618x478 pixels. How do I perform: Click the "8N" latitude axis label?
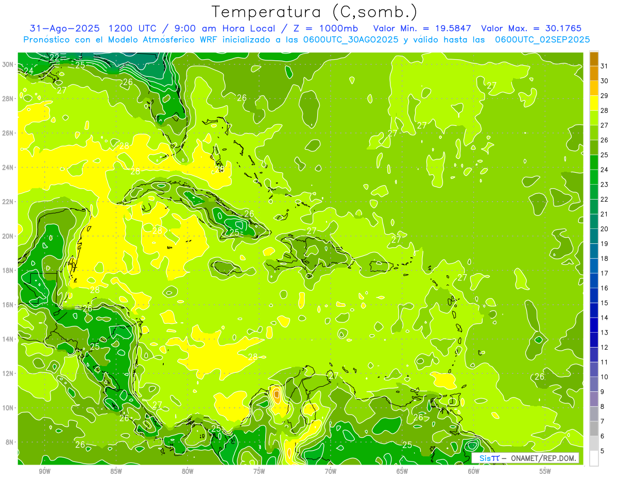click(x=10, y=442)
